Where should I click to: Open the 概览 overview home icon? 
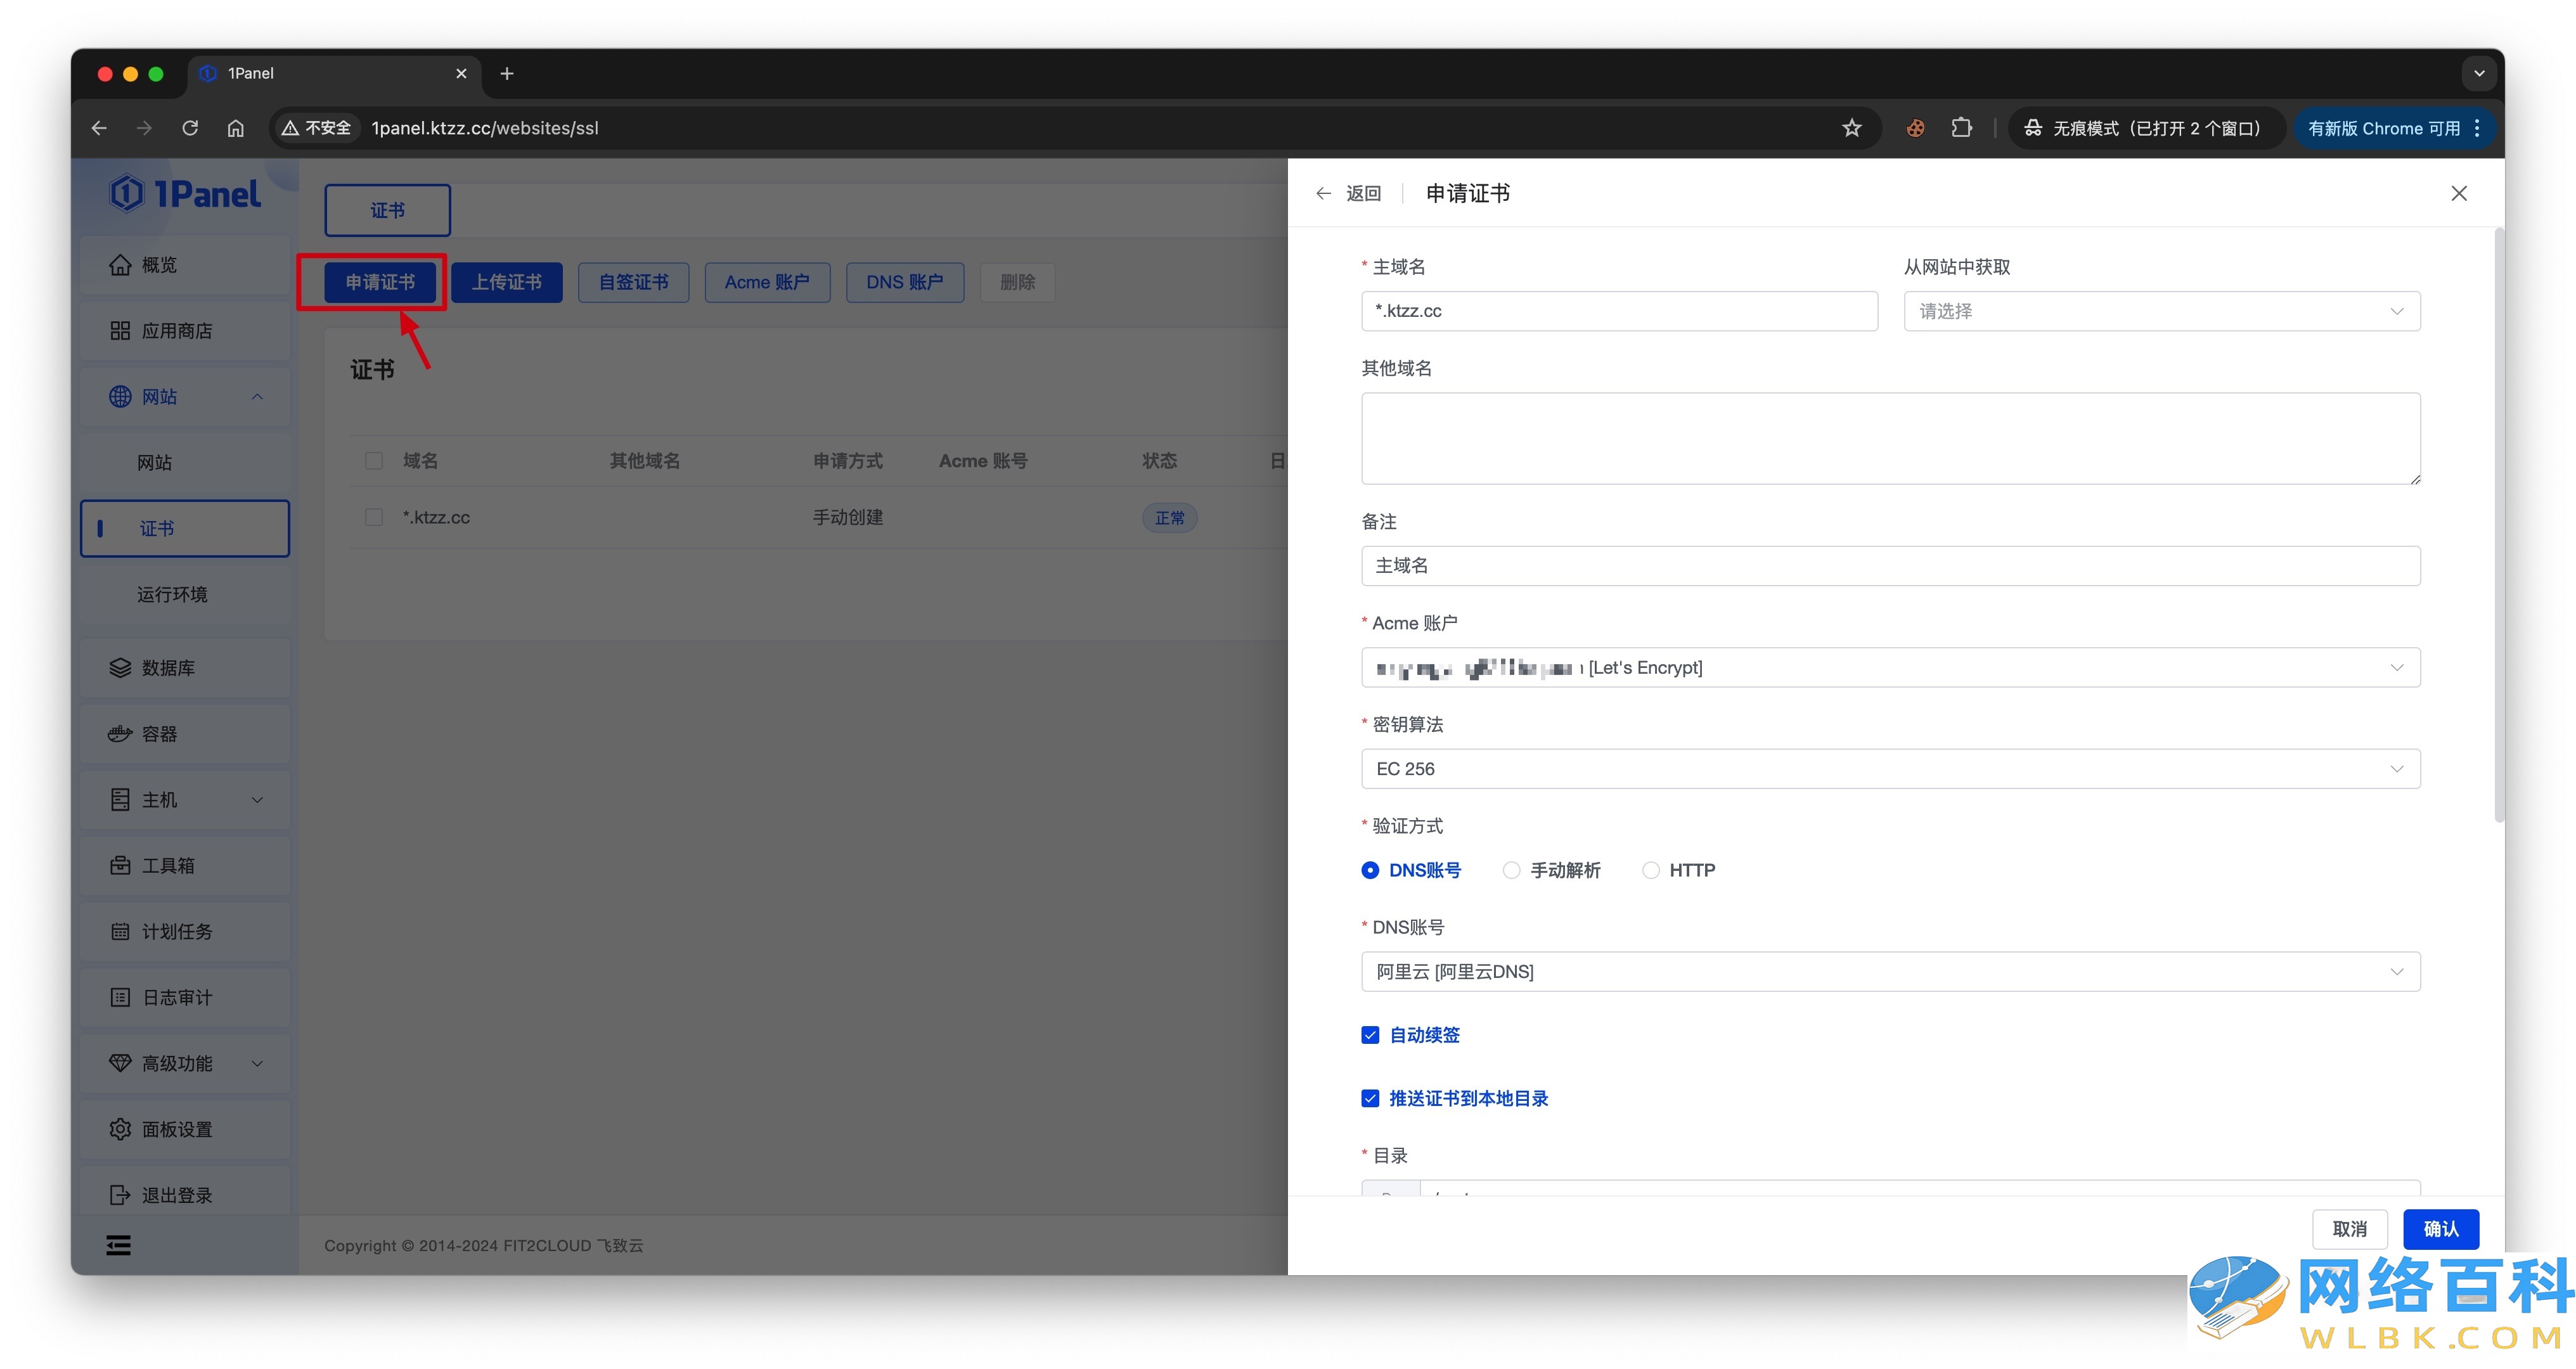coord(120,265)
